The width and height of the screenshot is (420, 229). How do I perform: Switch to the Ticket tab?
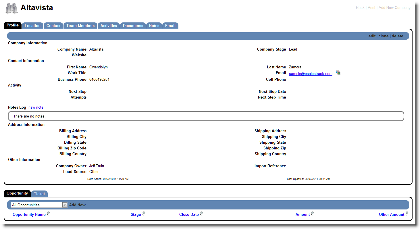click(39, 194)
